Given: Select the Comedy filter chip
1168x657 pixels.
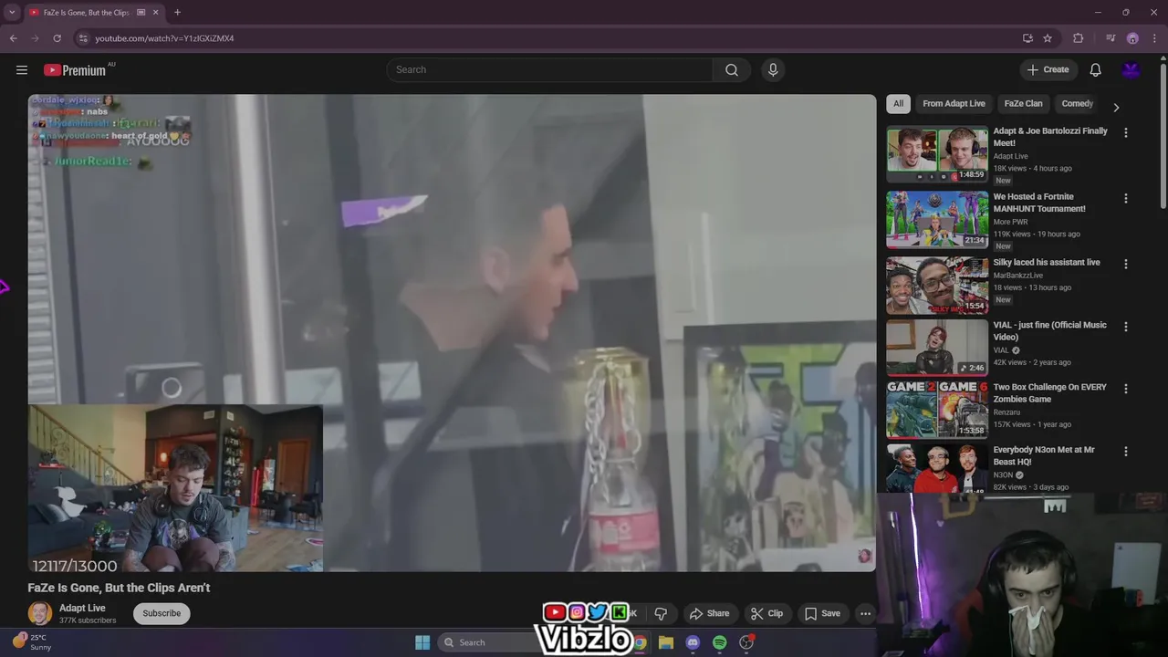Looking at the screenshot, I should (x=1077, y=103).
